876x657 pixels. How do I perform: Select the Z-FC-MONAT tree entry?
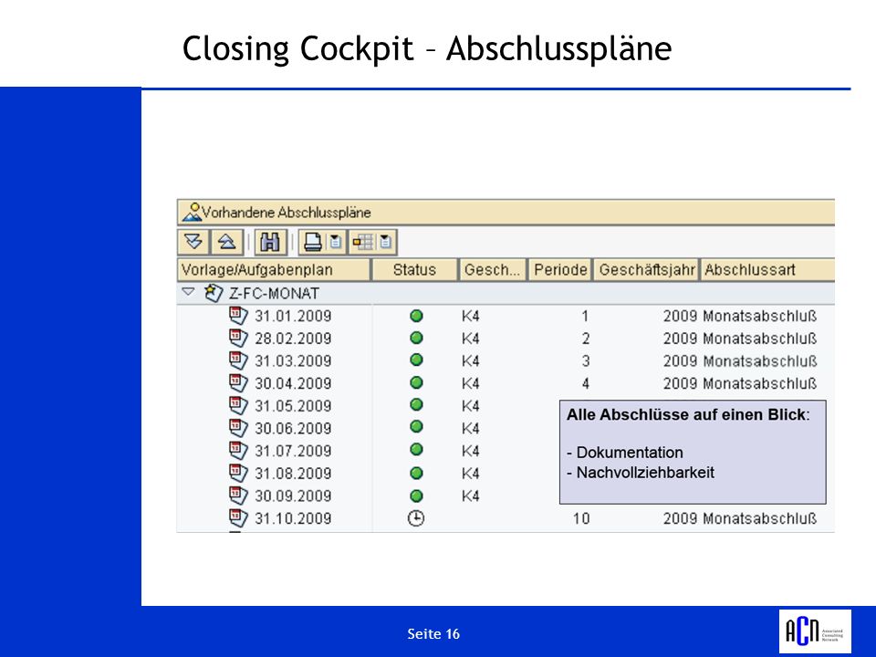(x=274, y=293)
